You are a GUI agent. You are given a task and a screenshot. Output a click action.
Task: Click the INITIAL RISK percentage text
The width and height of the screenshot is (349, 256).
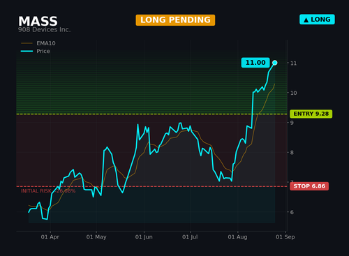point(48,191)
